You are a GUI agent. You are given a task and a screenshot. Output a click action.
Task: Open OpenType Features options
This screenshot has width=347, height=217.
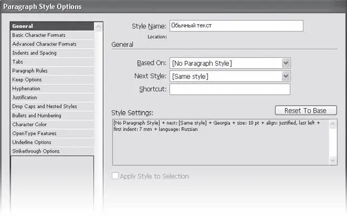34,133
